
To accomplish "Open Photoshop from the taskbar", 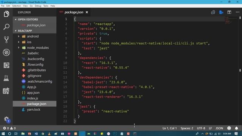I will click(115, 134).
